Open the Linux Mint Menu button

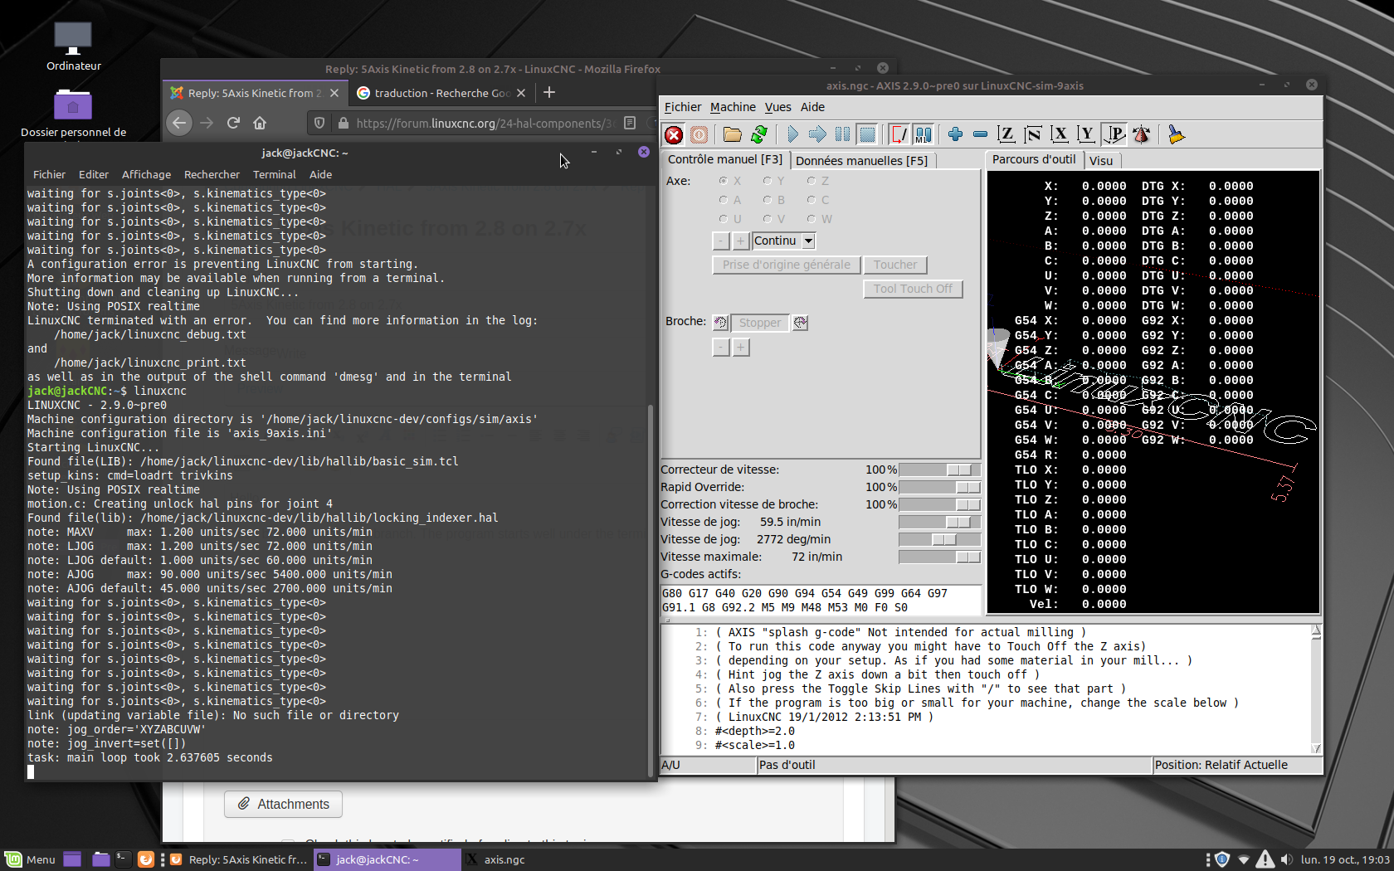click(31, 859)
